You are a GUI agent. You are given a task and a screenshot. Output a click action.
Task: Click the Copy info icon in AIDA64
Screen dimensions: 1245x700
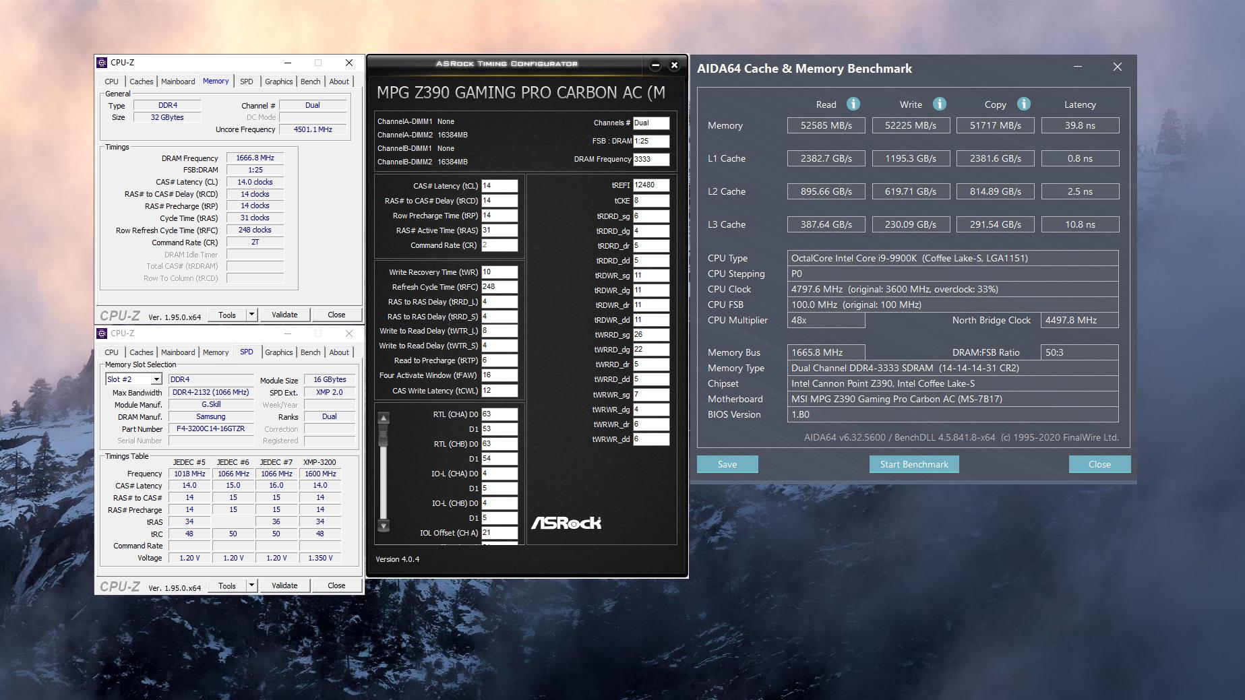1023,104
